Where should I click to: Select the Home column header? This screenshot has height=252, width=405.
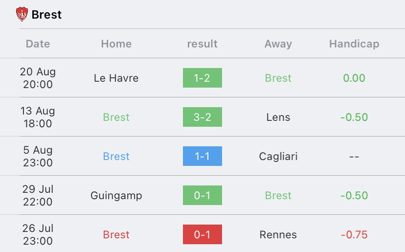[116, 44]
